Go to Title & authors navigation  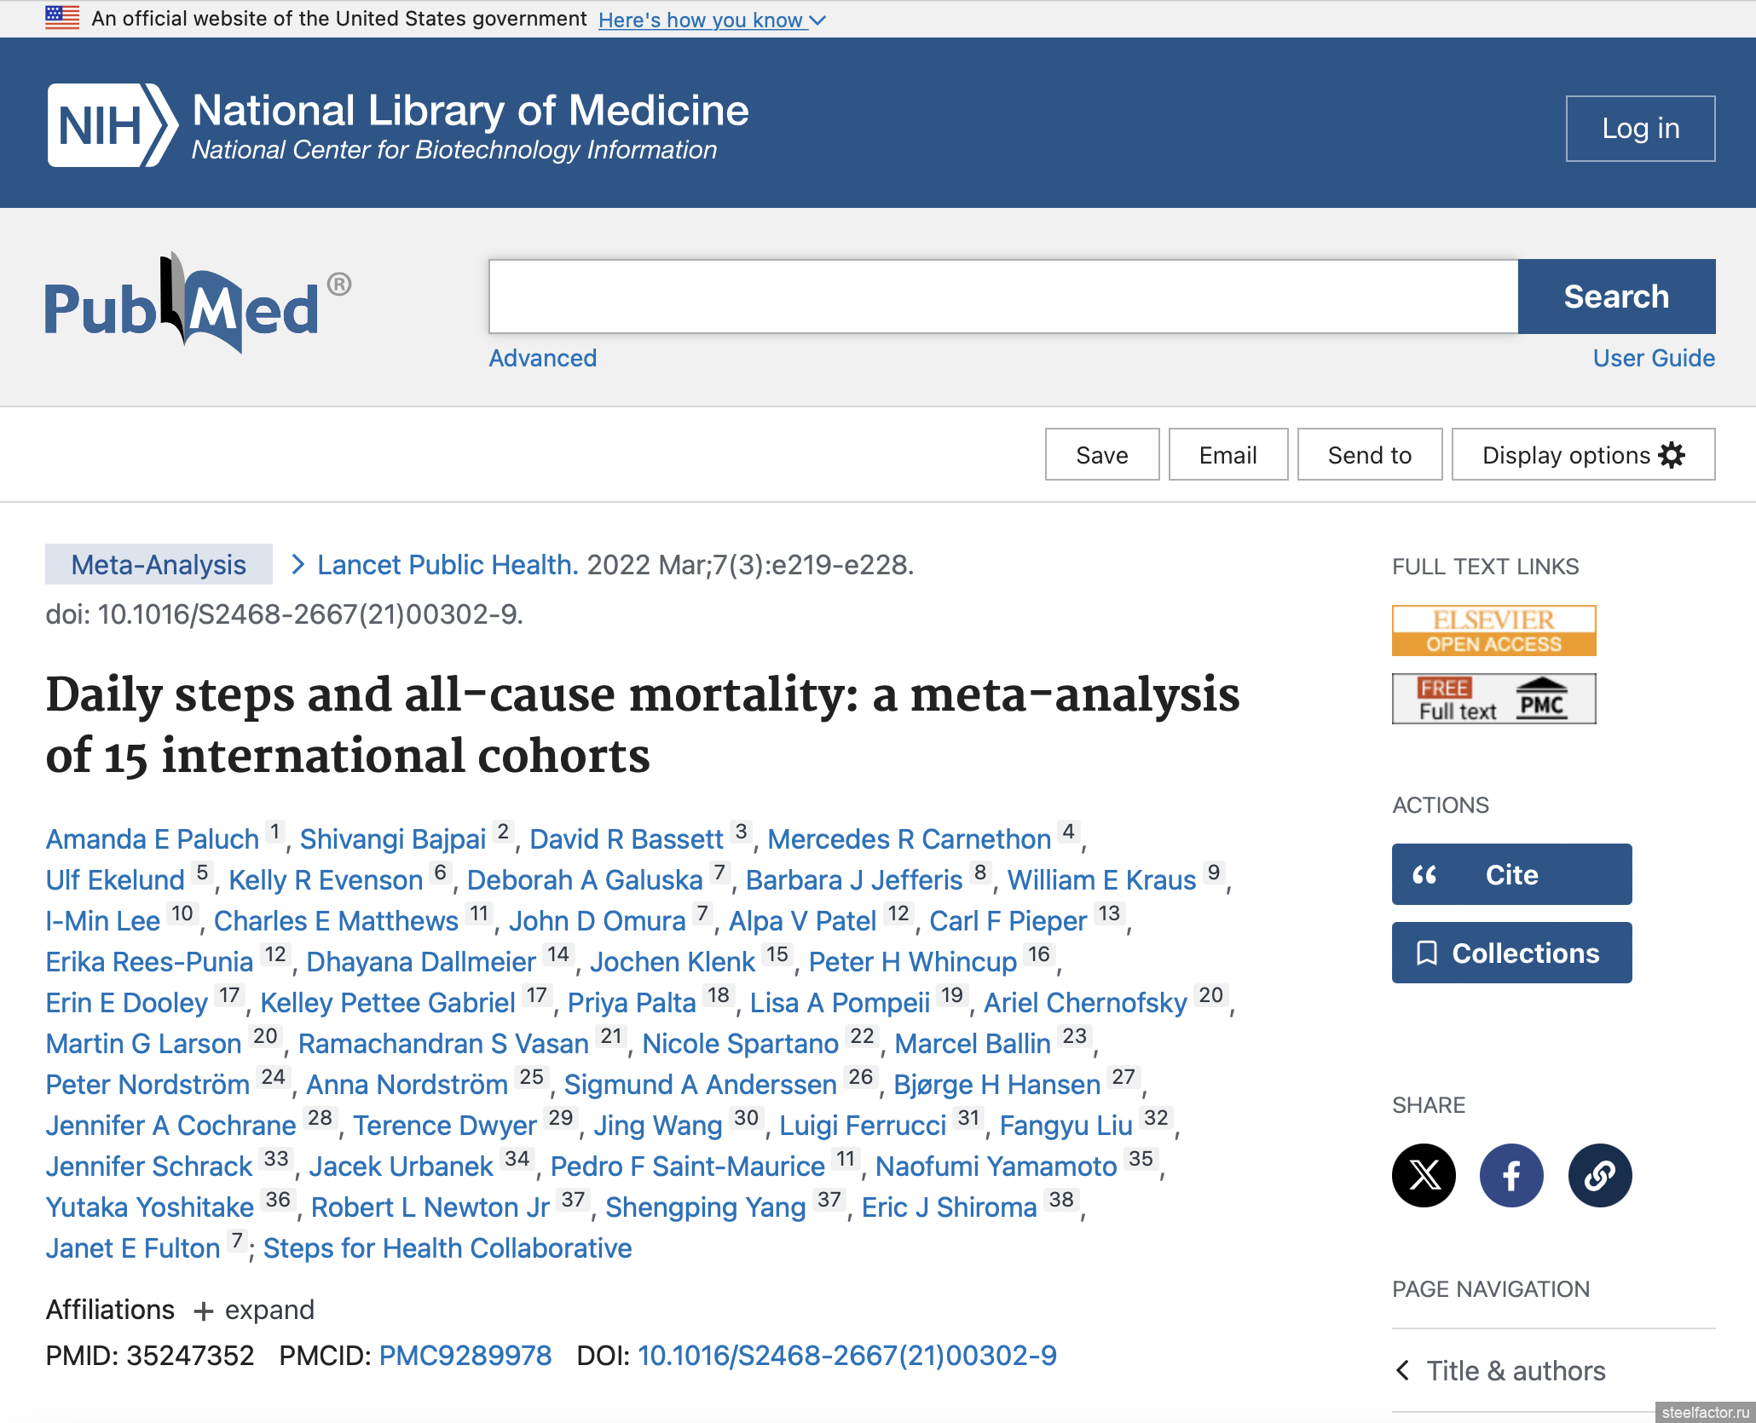click(1515, 1371)
